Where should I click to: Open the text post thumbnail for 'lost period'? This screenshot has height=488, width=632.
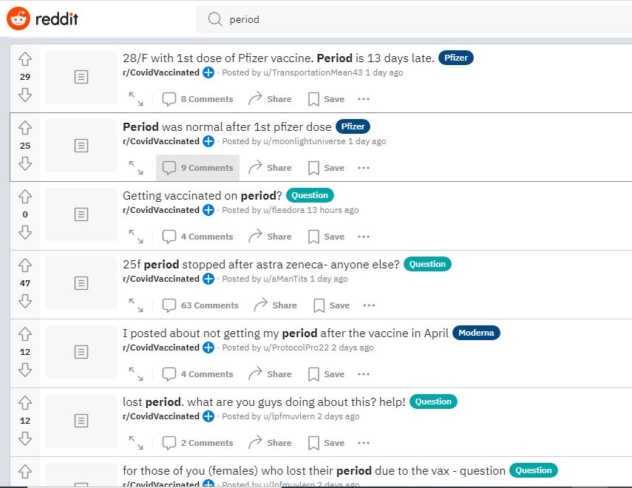coord(81,421)
